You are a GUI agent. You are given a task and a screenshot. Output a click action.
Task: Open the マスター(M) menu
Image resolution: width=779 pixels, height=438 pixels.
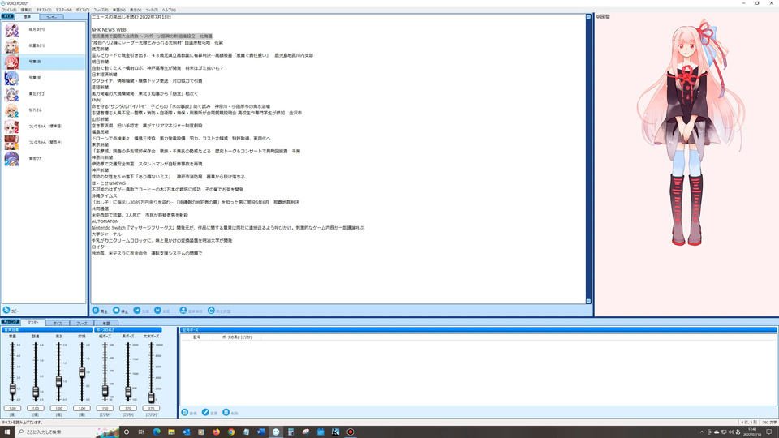63,10
